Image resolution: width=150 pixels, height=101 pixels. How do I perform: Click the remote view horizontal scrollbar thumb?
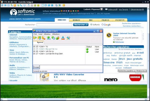(37, 99)
